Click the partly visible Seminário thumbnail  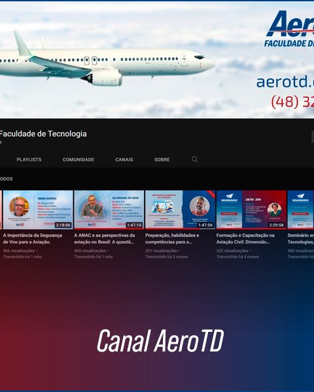pos(301,210)
